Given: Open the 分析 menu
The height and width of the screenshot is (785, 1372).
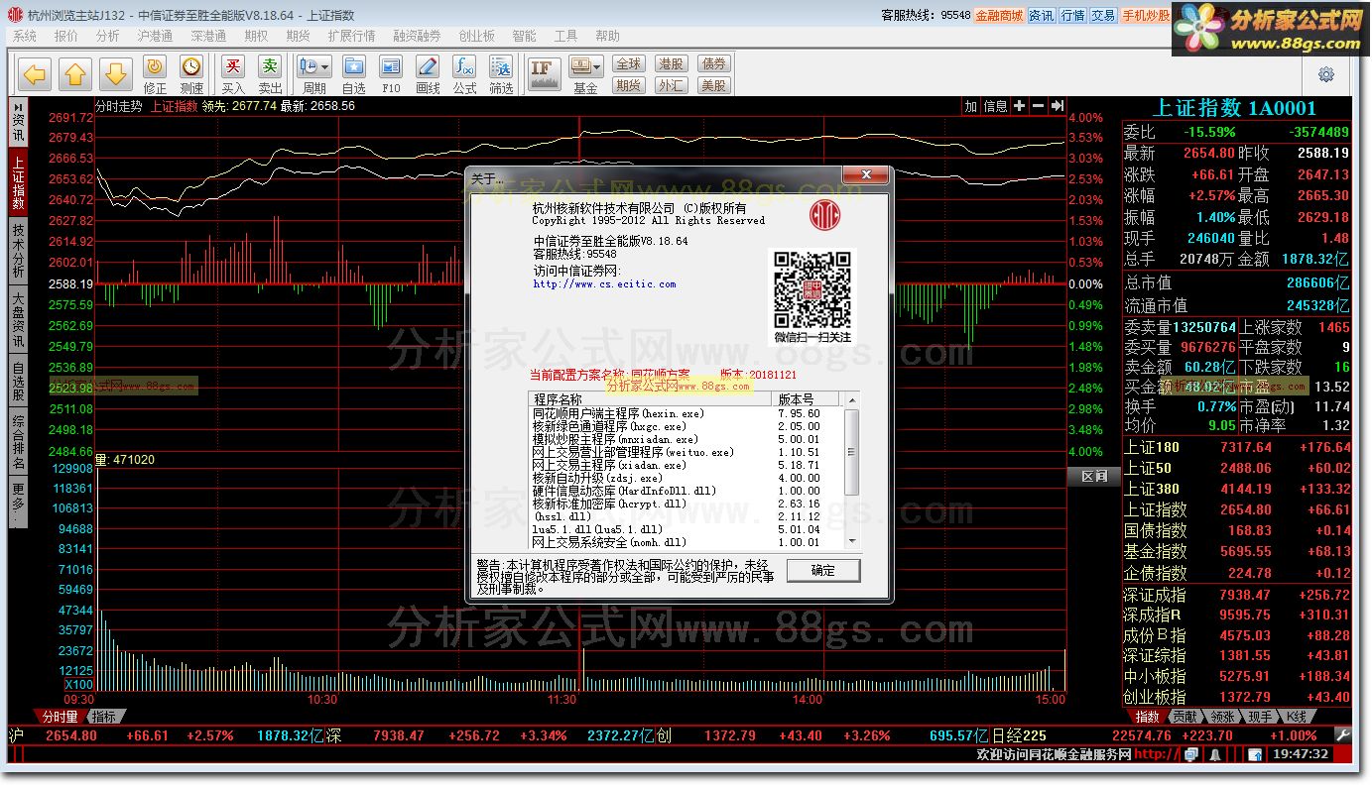Looking at the screenshot, I should click(x=107, y=36).
